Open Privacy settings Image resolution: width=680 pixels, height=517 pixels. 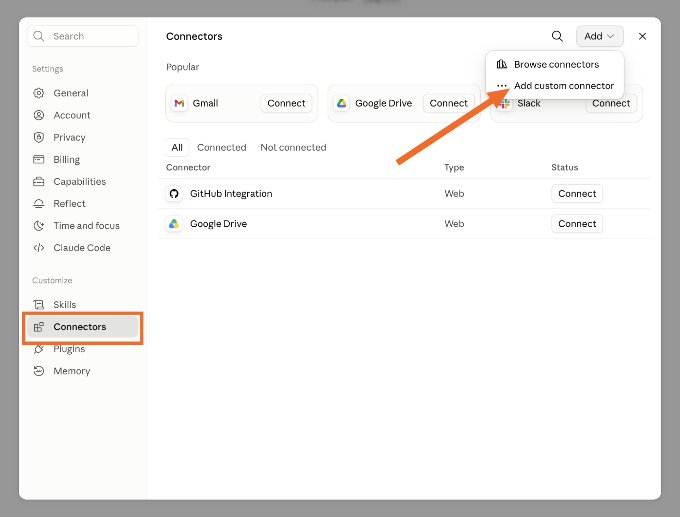click(83, 137)
